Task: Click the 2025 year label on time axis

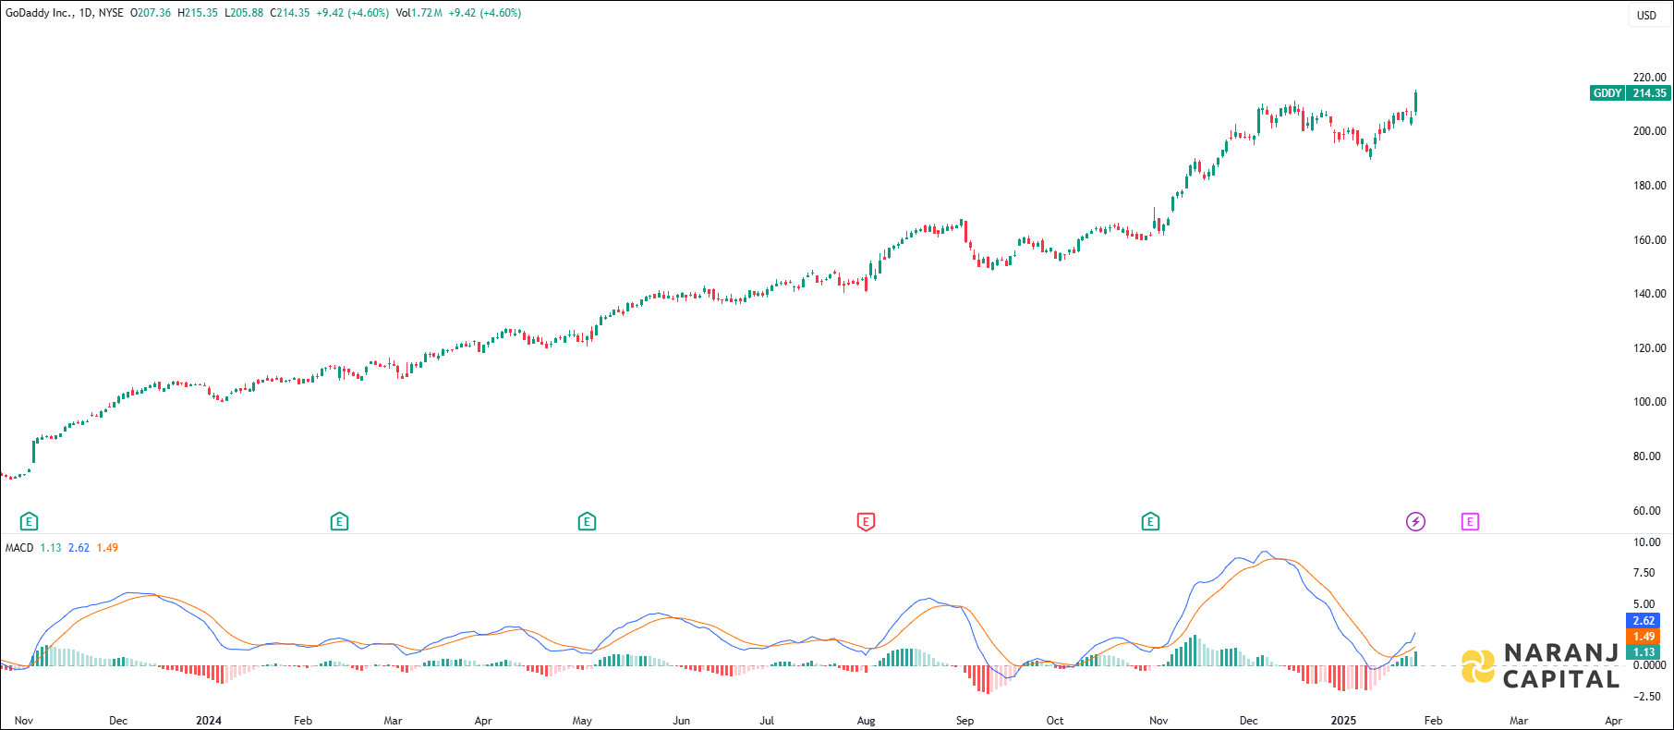Action: click(x=1343, y=721)
